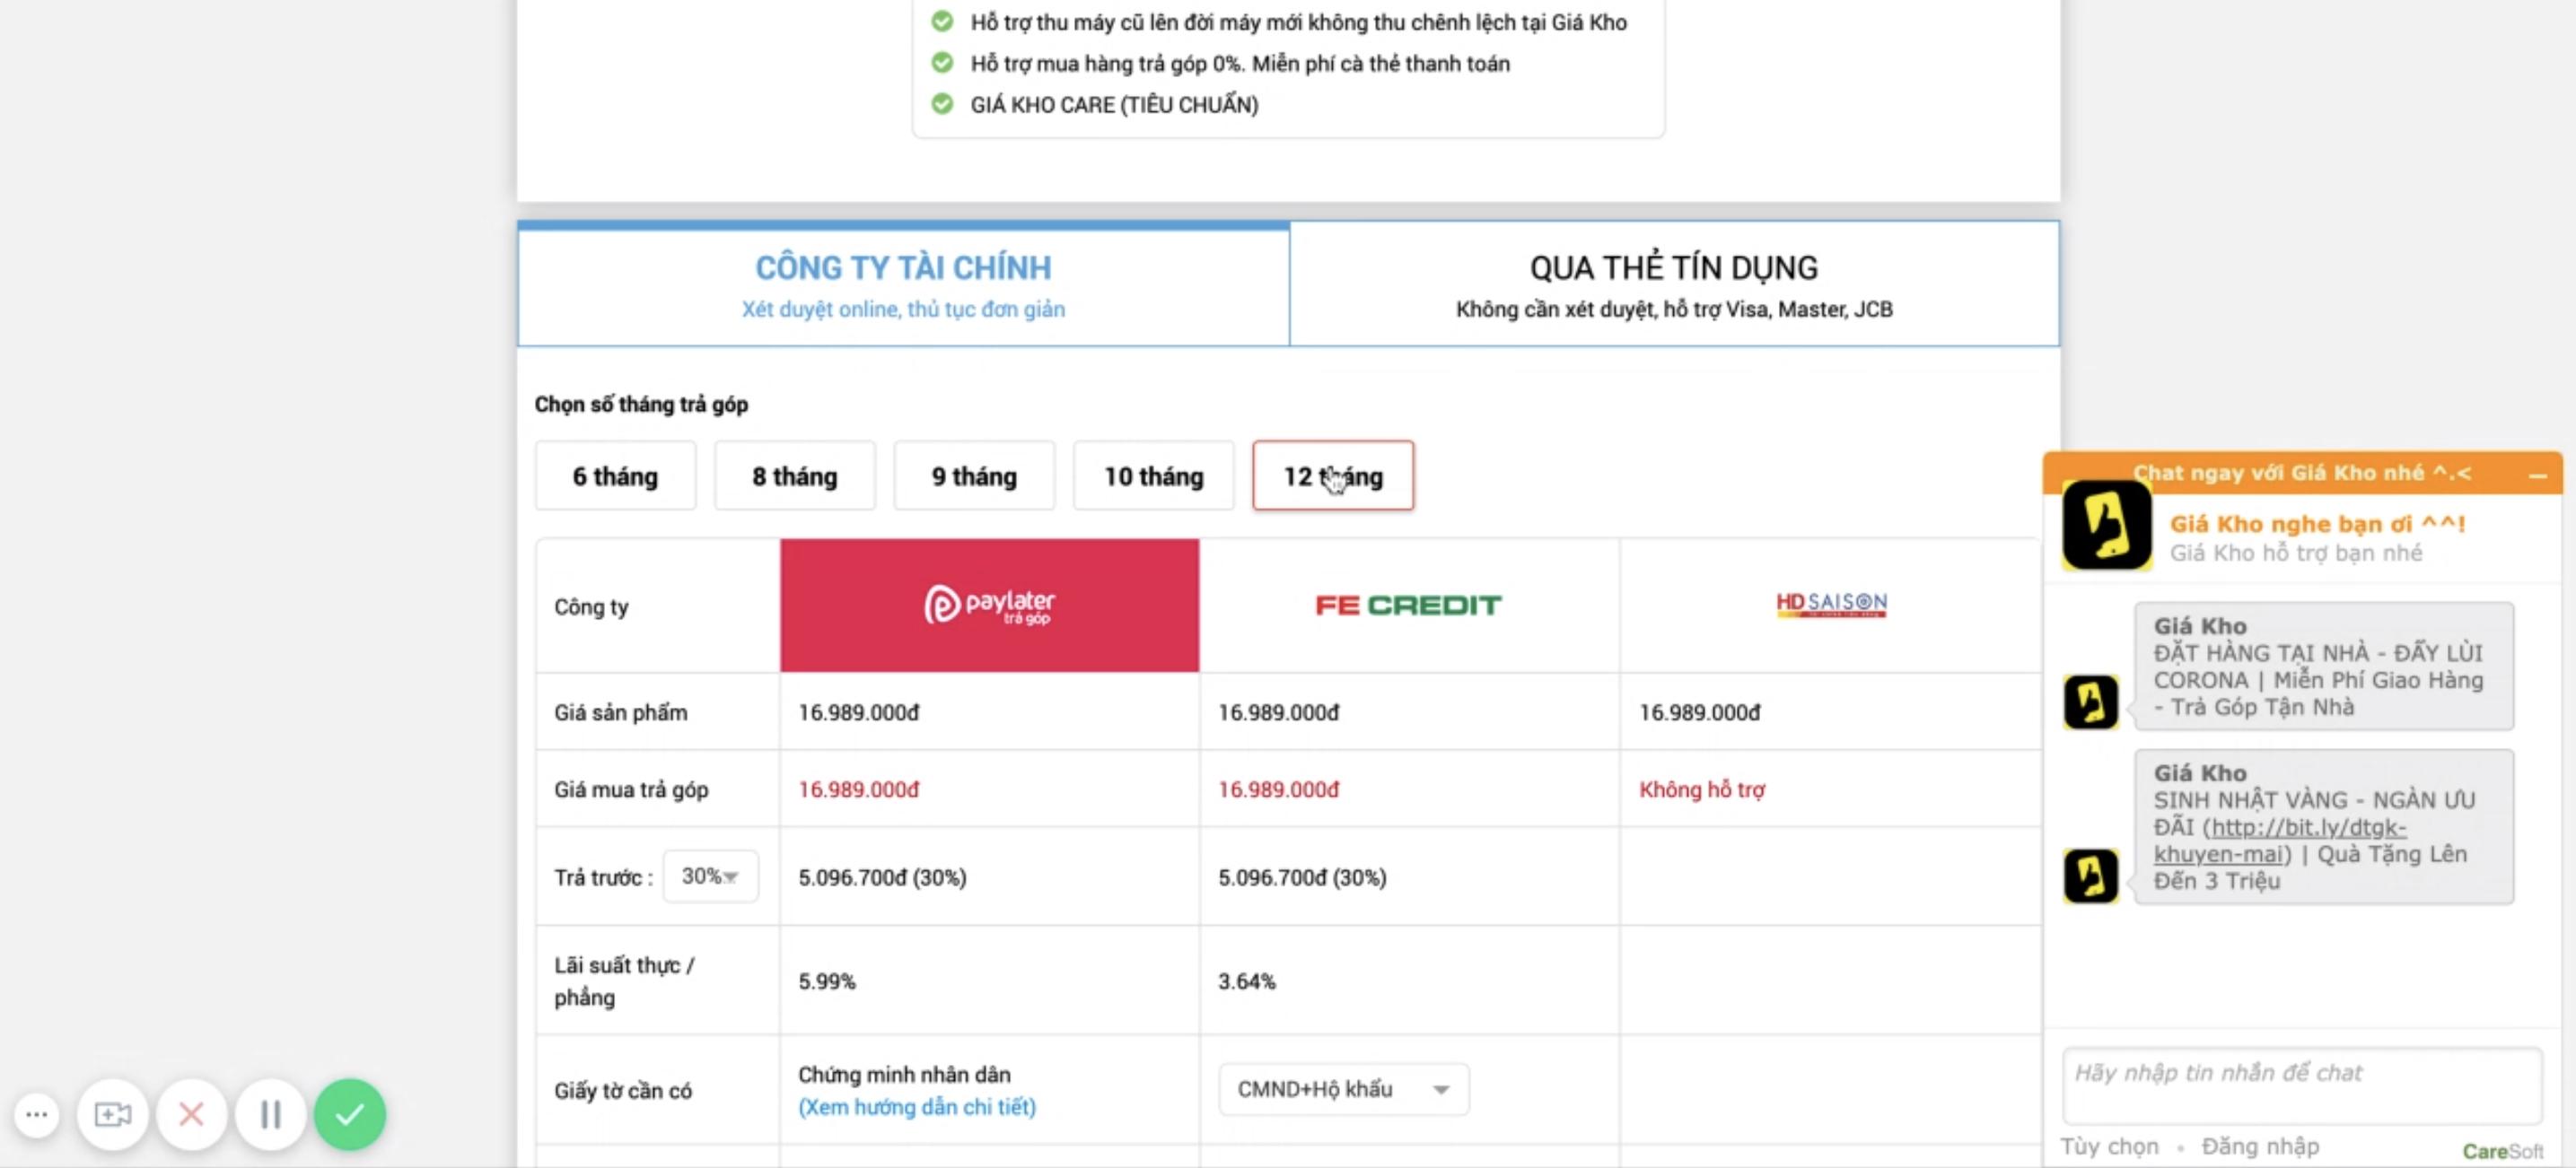Choose the 9 tháng installment option
Viewport: 2576px width, 1168px height.
pyautogui.click(x=974, y=475)
